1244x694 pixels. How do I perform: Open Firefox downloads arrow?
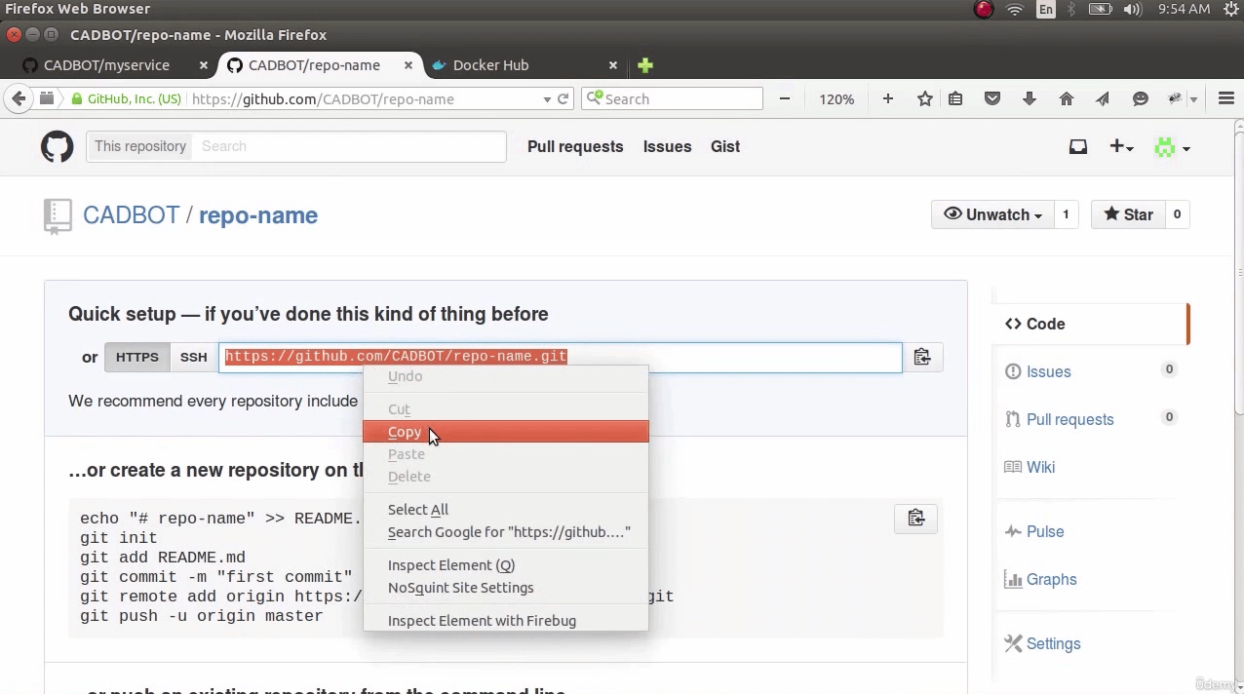[1030, 98]
